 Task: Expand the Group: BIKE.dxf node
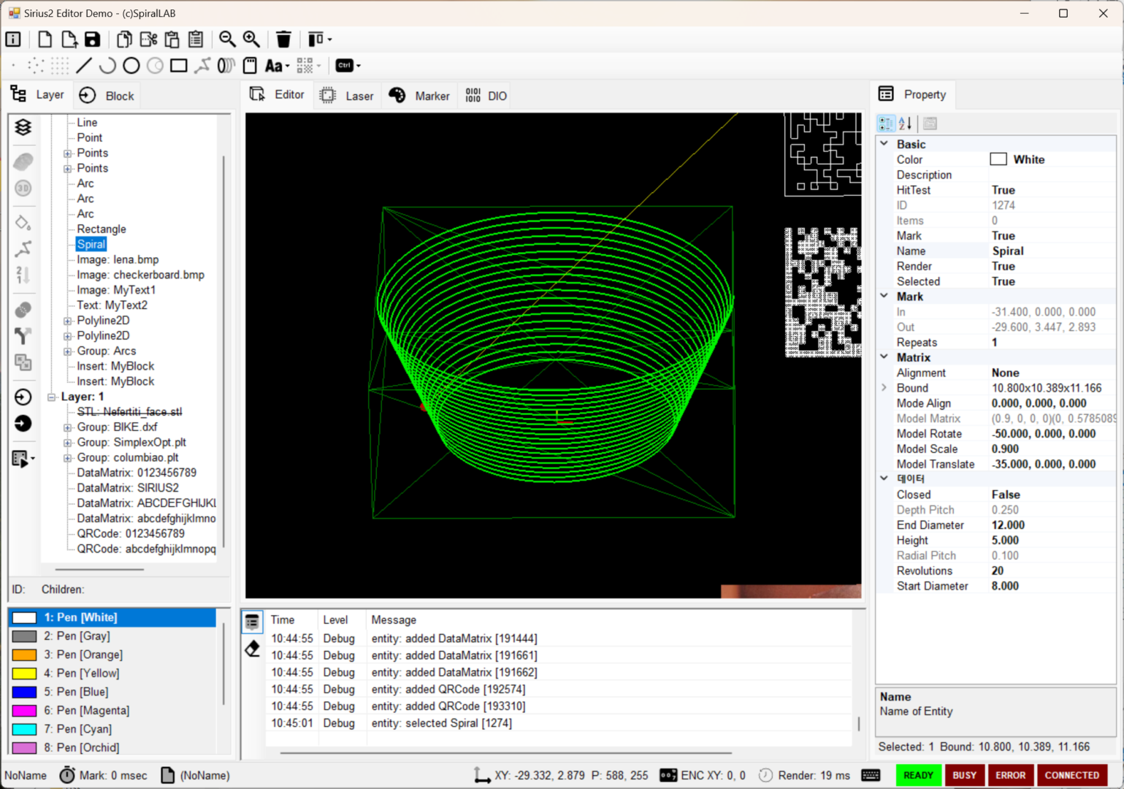[67, 427]
